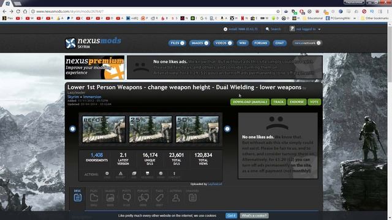
Task: Open the Netflix bookmark icon
Action: point(243,18)
